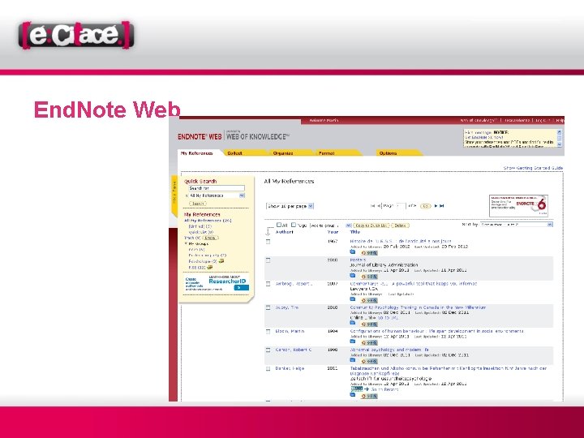
Task: Check the box for the Carson, Robert C reference
Action: tap(268, 350)
